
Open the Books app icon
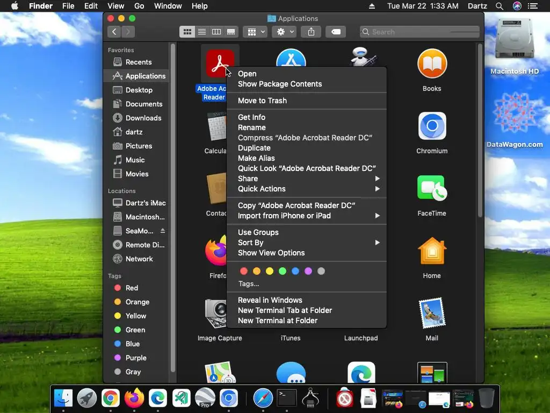tap(432, 63)
